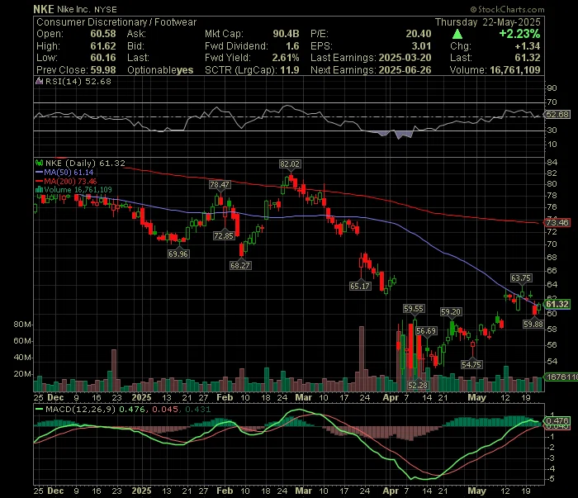The image size is (578, 498).
Task: Click the 78.47 price annotation
Action: (x=220, y=185)
